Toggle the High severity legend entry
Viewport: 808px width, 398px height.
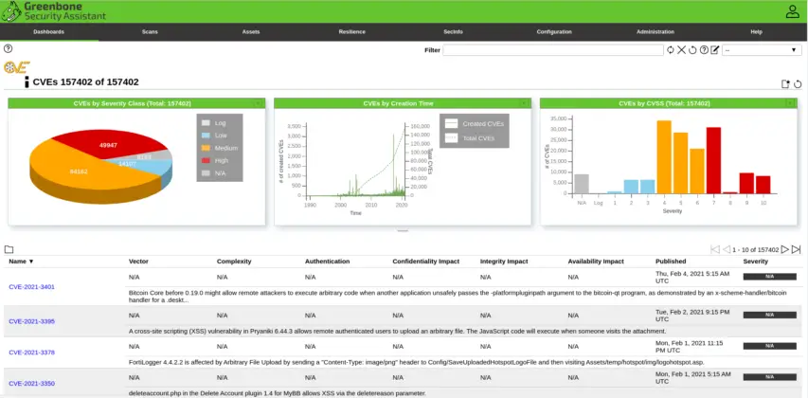(x=219, y=161)
